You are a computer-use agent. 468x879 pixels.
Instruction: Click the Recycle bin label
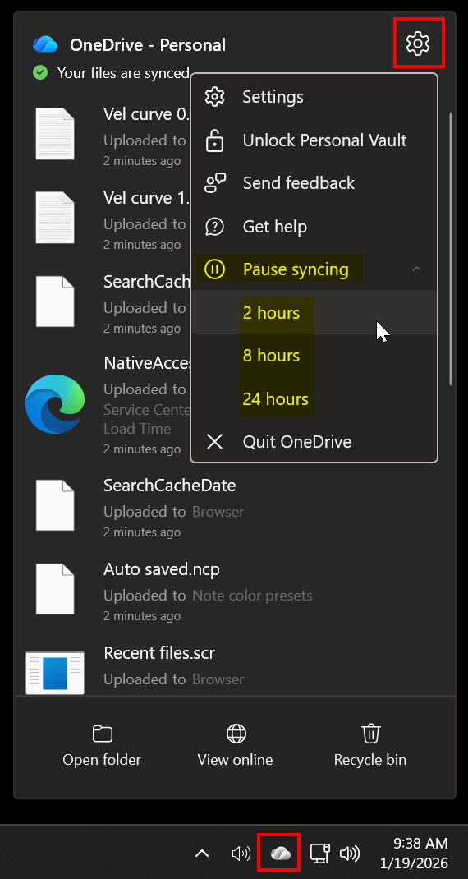(370, 760)
